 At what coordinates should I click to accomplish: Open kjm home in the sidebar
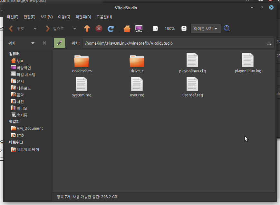pos(17,61)
